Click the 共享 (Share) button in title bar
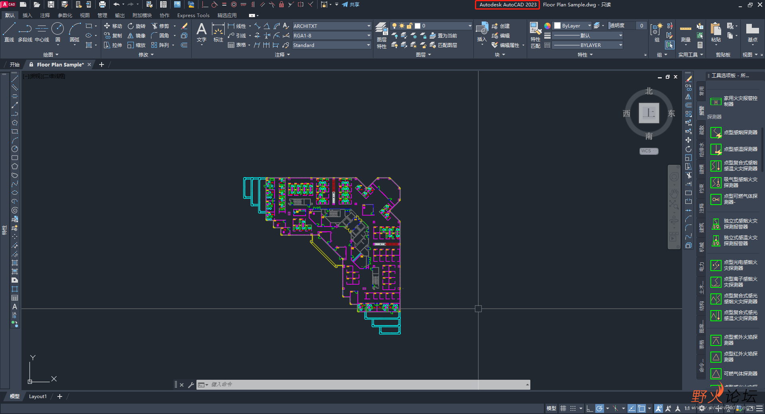 click(351, 5)
